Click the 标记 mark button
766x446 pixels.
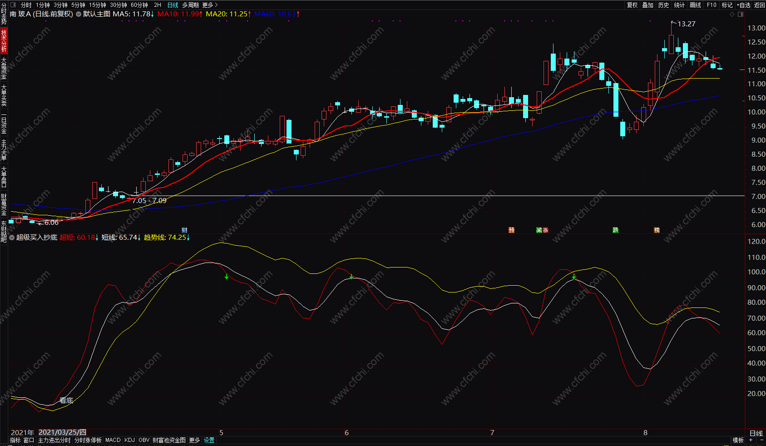click(727, 5)
